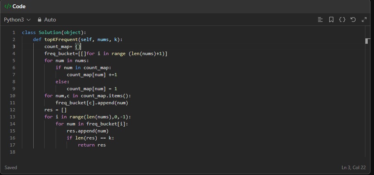The height and width of the screenshot is (175, 374).
Task: Click the Auto lock icon
Action: (40, 20)
